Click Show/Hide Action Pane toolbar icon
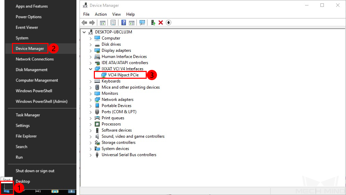Viewport: 346px width, 195px height. click(x=132, y=22)
